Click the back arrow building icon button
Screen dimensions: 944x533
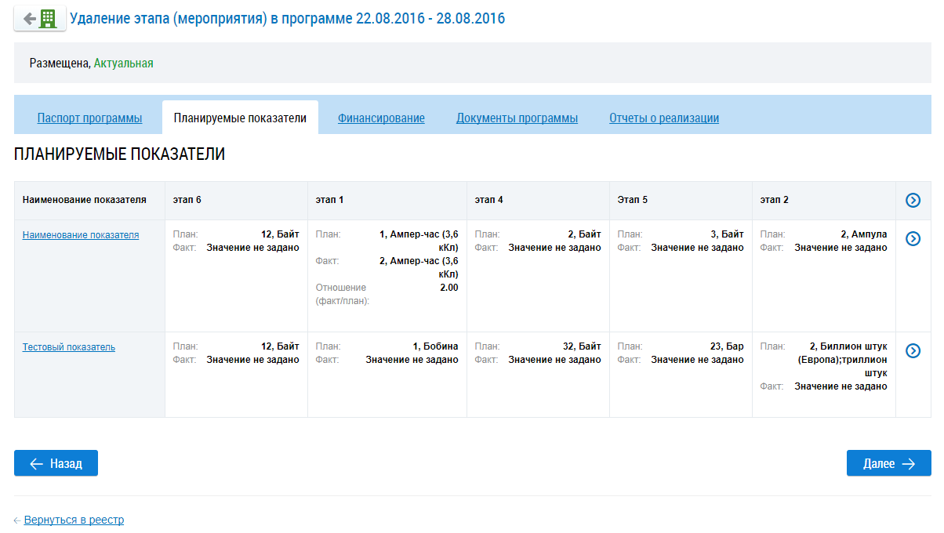click(40, 19)
